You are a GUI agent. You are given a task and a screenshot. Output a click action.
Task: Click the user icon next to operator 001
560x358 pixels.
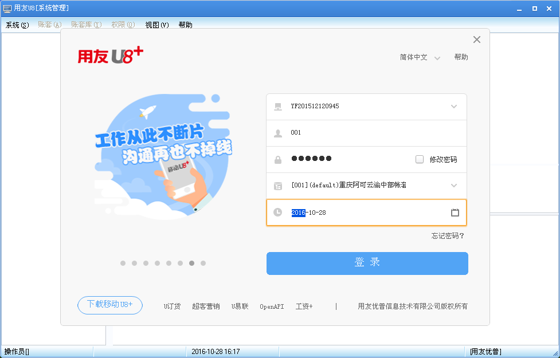[x=277, y=132]
